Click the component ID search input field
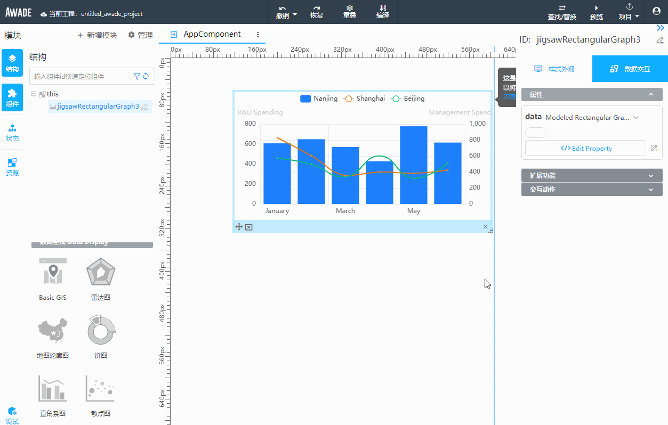 80,77
